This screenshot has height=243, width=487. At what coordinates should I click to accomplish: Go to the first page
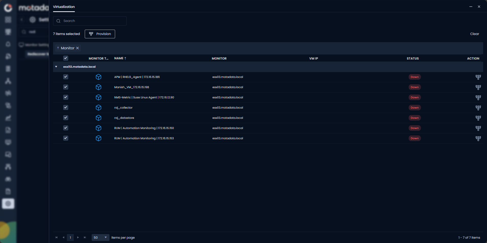click(x=56, y=238)
